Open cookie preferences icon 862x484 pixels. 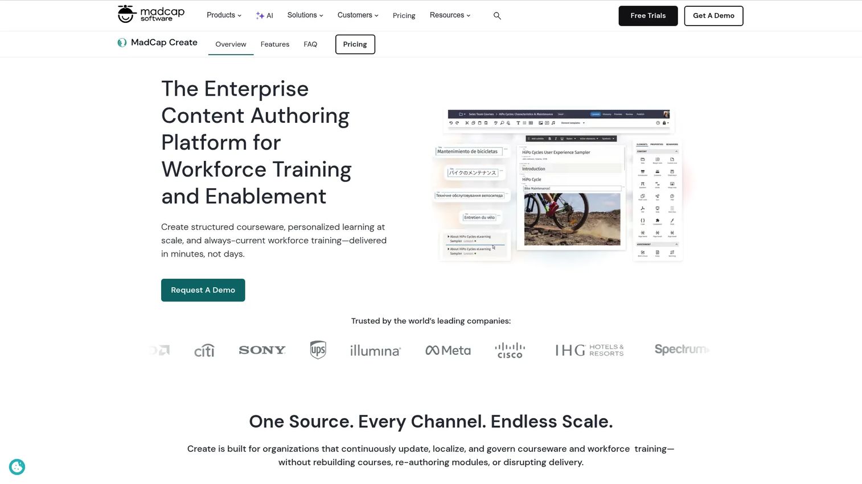17,467
